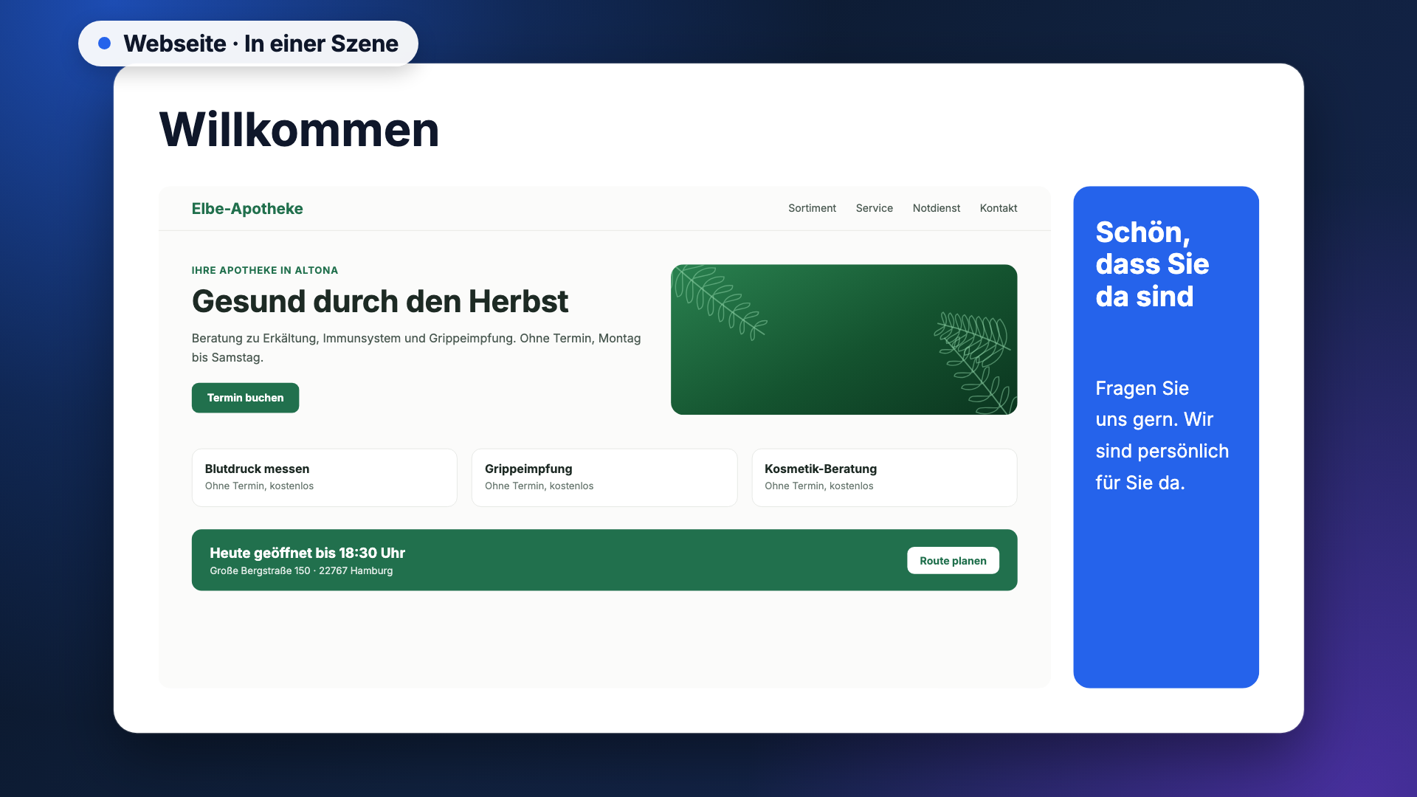The width and height of the screenshot is (1417, 797).
Task: Go to the Notdienst page
Action: [936, 208]
